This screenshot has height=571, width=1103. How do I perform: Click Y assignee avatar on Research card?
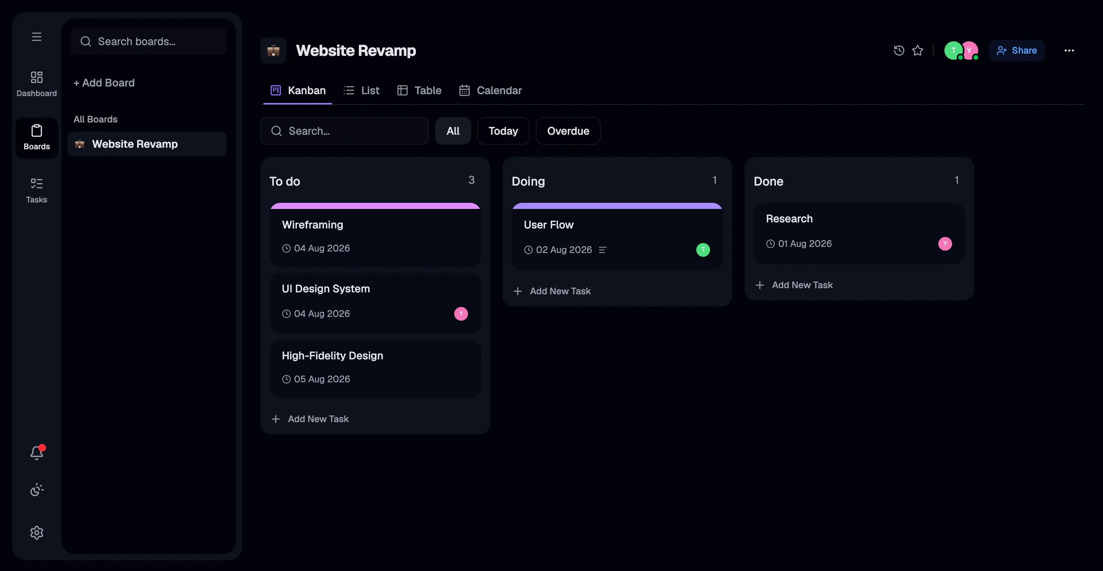pyautogui.click(x=945, y=243)
